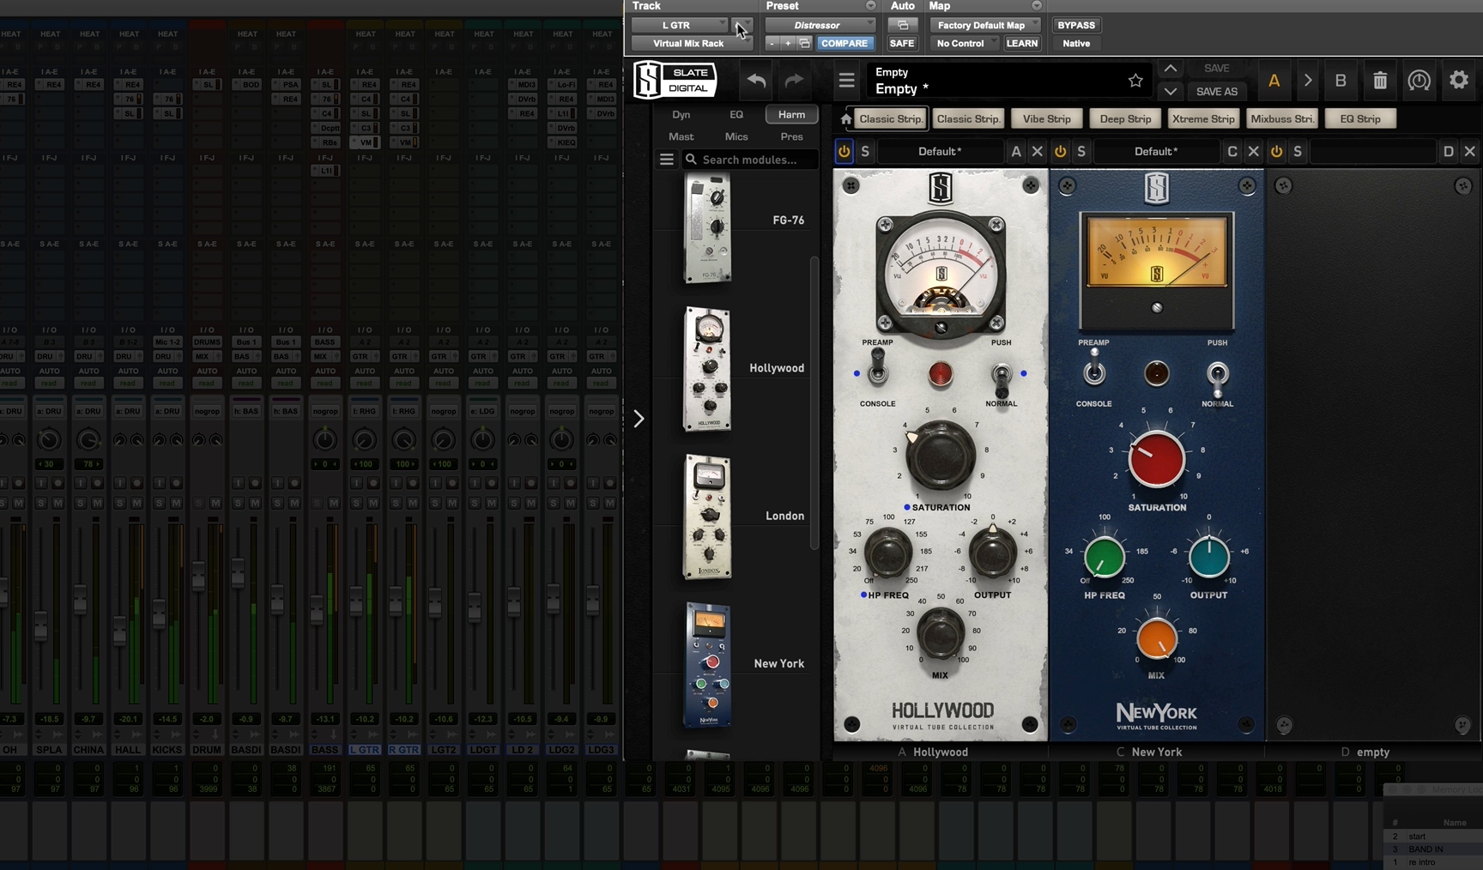Toggle power on empty slot D
Image resolution: width=1483 pixels, height=870 pixels.
tap(1276, 151)
